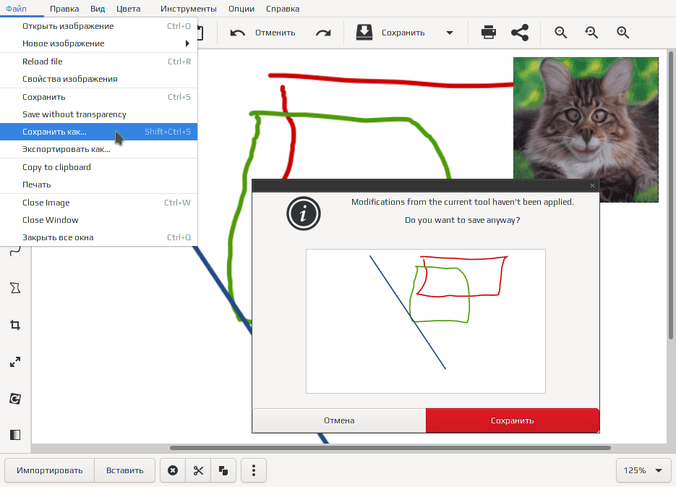Viewport: 676px width, 487px height.
Task: Choose Сохранить как... from the File menu
Action: [99, 132]
